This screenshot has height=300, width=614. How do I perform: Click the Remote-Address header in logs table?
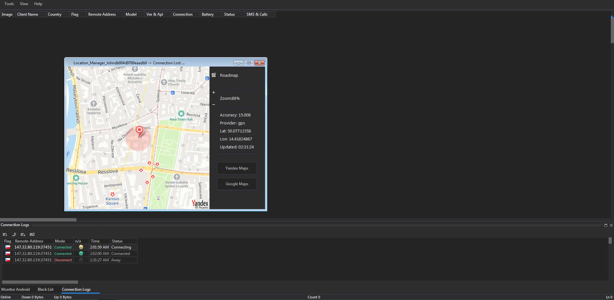coord(33,241)
